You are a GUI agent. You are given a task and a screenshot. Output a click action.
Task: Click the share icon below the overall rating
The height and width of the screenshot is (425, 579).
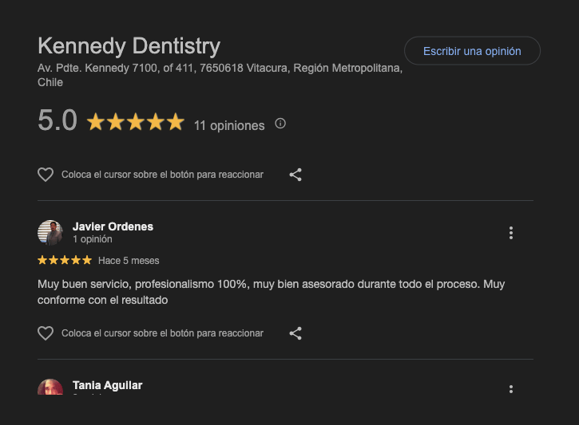295,175
